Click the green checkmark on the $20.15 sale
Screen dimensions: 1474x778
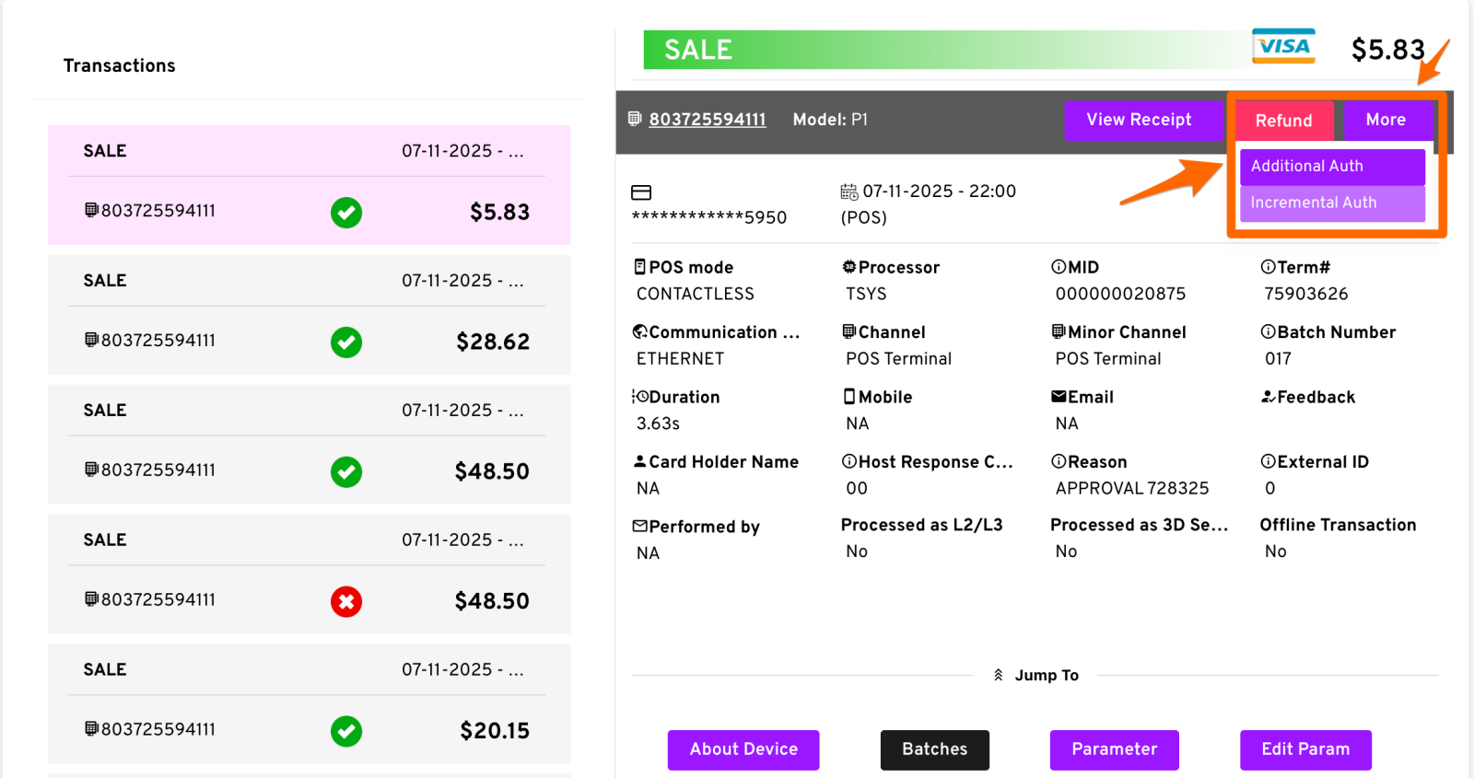(346, 732)
